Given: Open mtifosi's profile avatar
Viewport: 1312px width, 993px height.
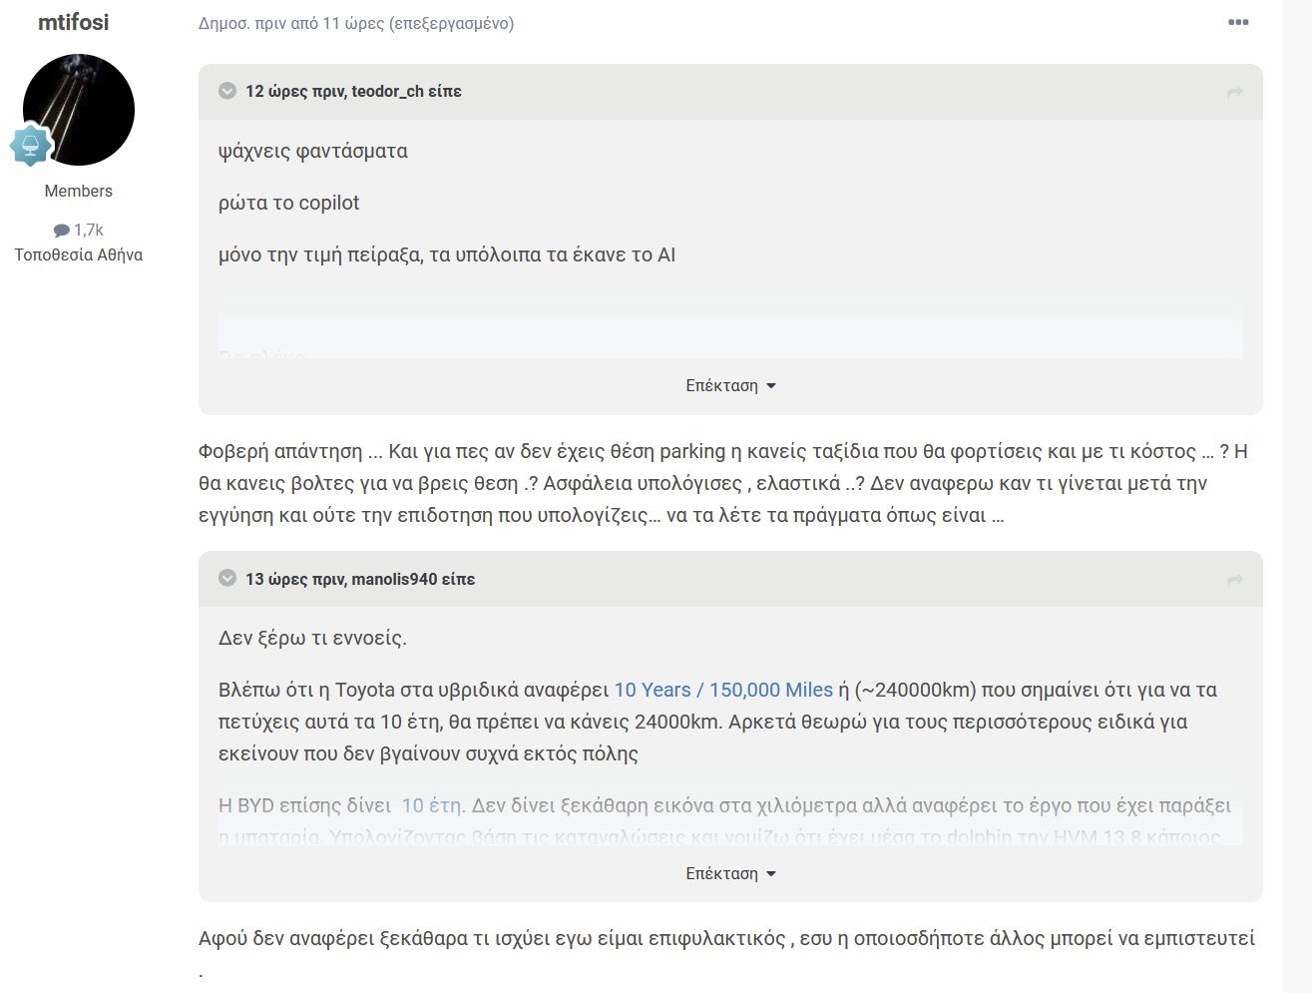Looking at the screenshot, I should click(x=79, y=110).
